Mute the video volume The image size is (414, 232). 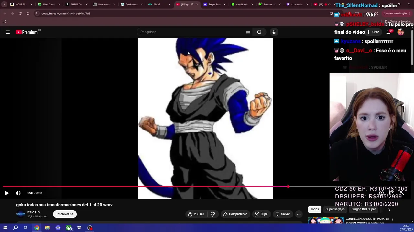tap(18, 193)
